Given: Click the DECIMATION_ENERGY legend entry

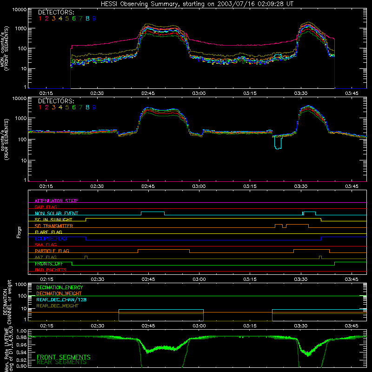Looking at the screenshot, I should click(60, 287).
